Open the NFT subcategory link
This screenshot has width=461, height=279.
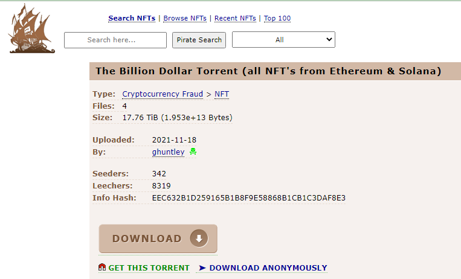[x=222, y=94]
